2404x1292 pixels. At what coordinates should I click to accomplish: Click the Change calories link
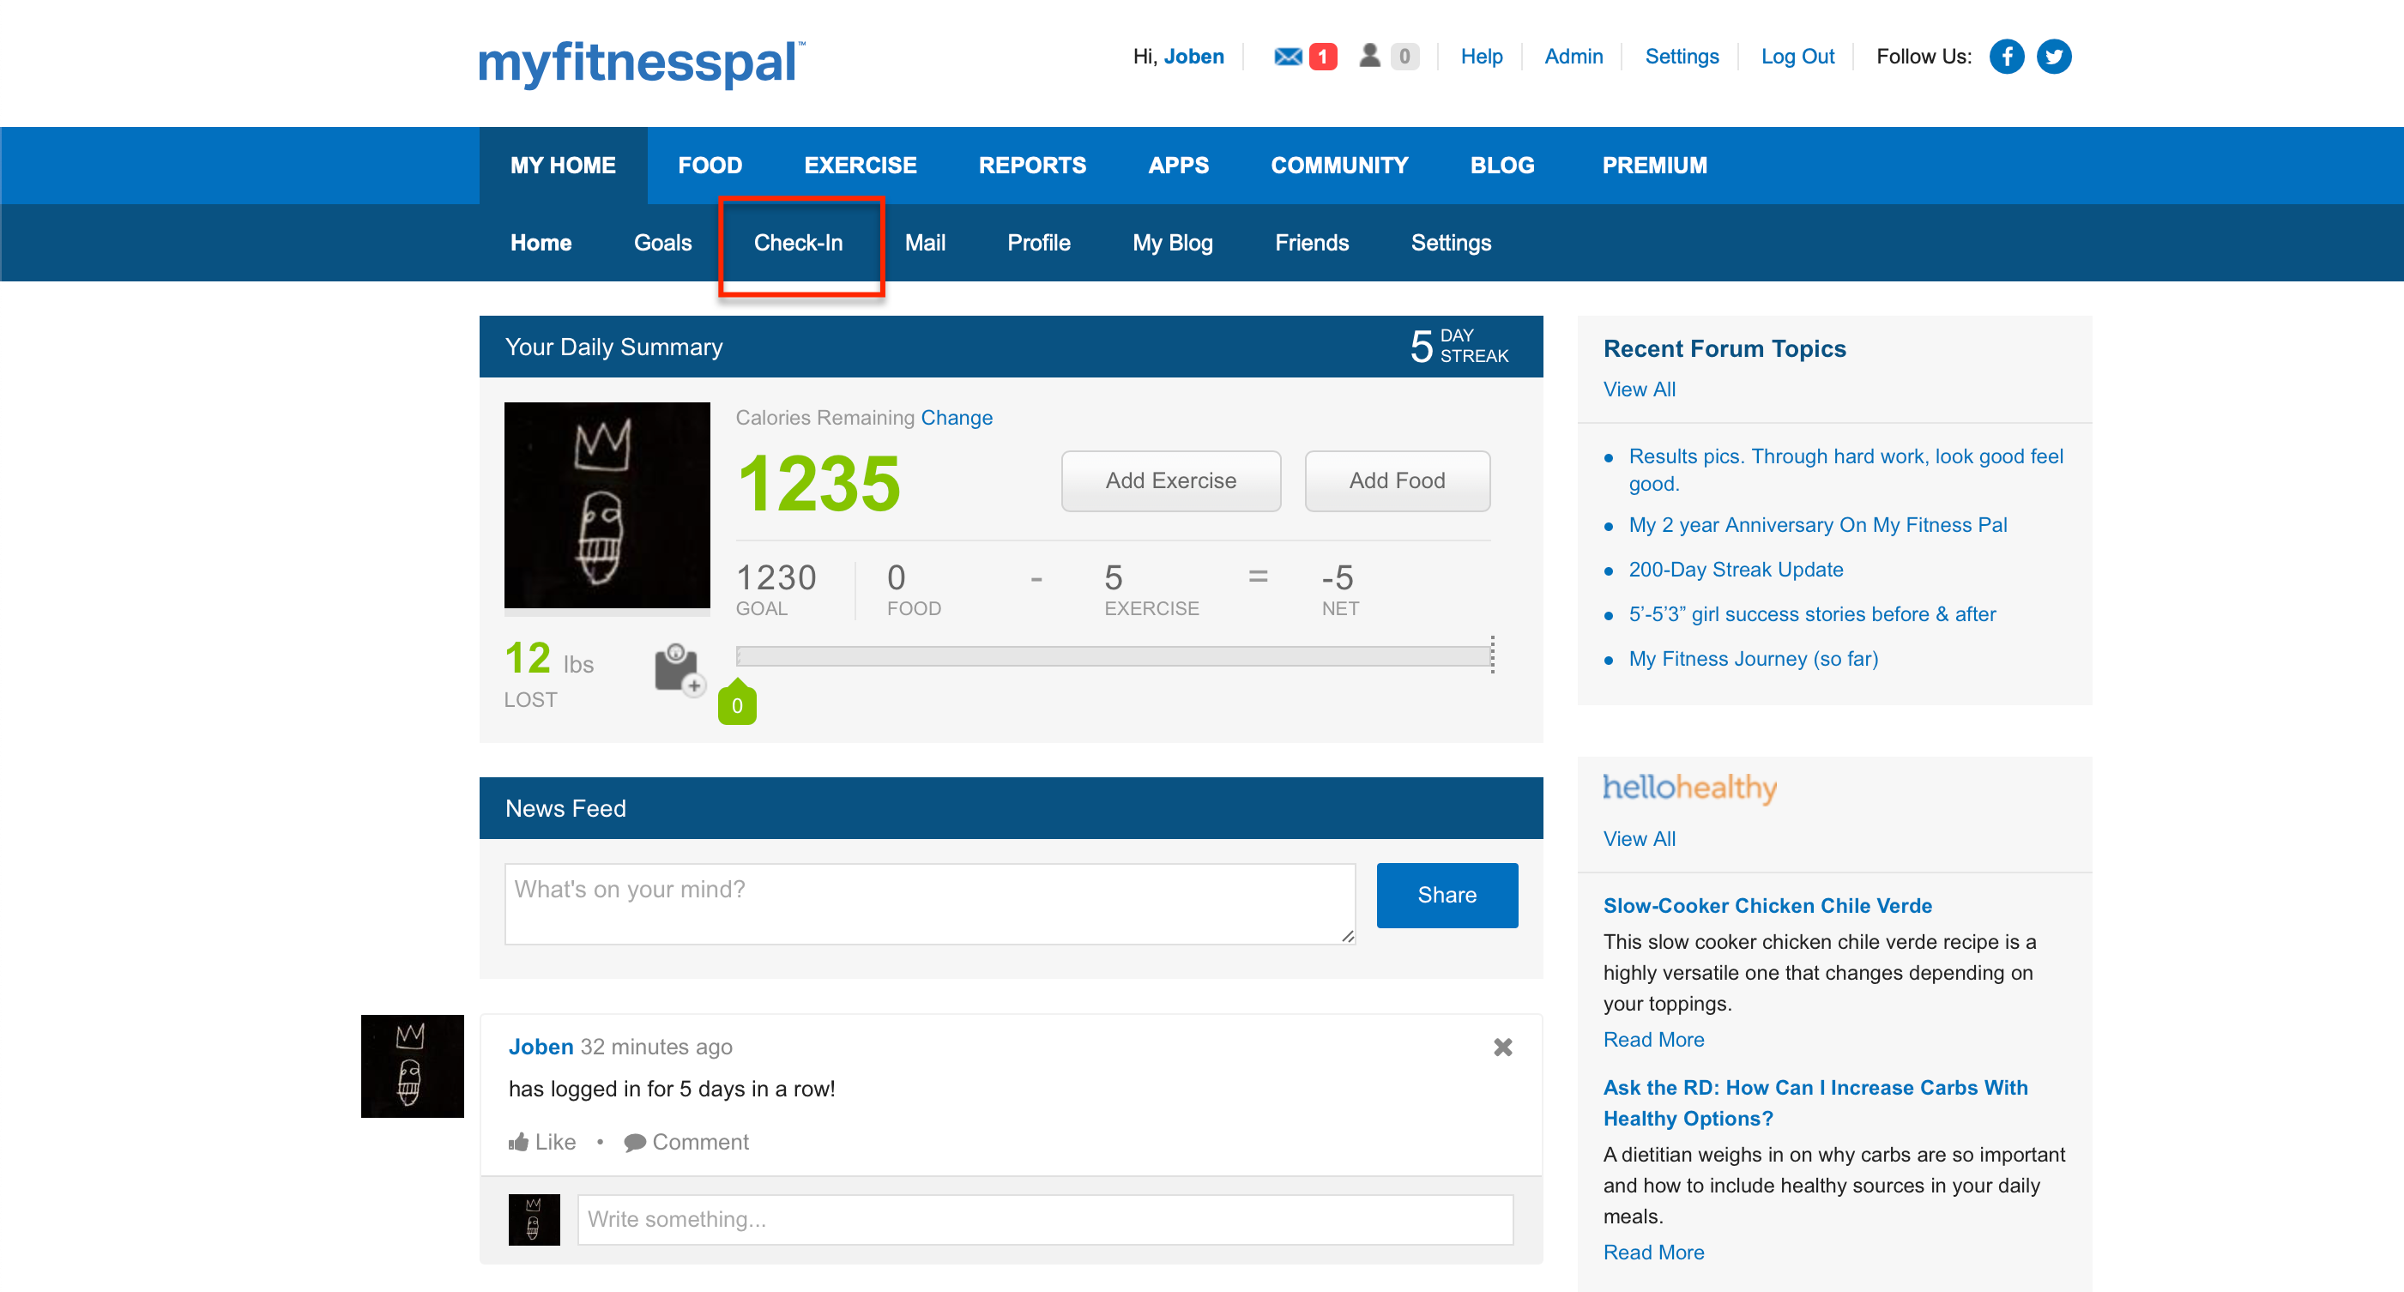coord(956,417)
